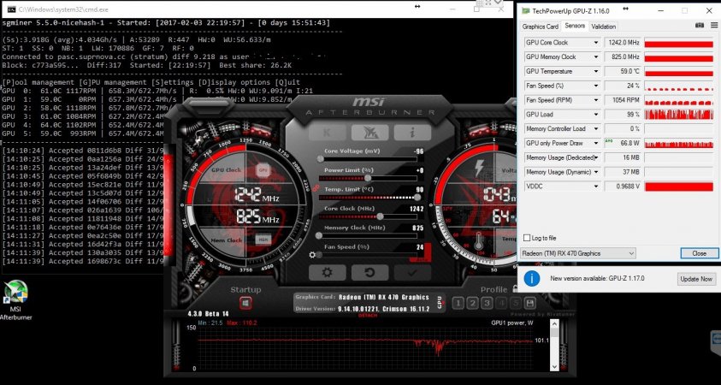Reset Afterburner settings with the circular arrow button
The image size is (721, 385).
click(x=369, y=273)
